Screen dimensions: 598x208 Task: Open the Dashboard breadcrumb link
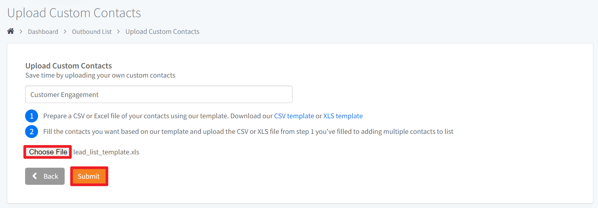click(x=43, y=32)
